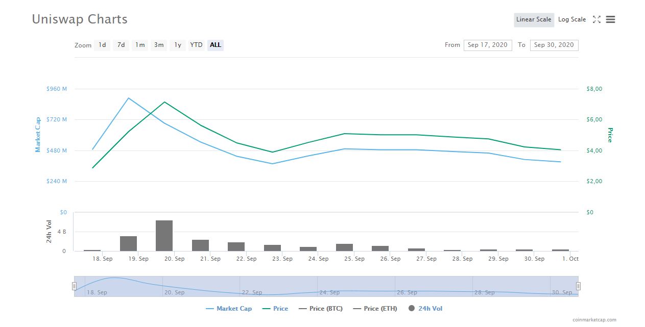The image size is (645, 327).
Task: Select the ALL zoom range
Action: [216, 45]
